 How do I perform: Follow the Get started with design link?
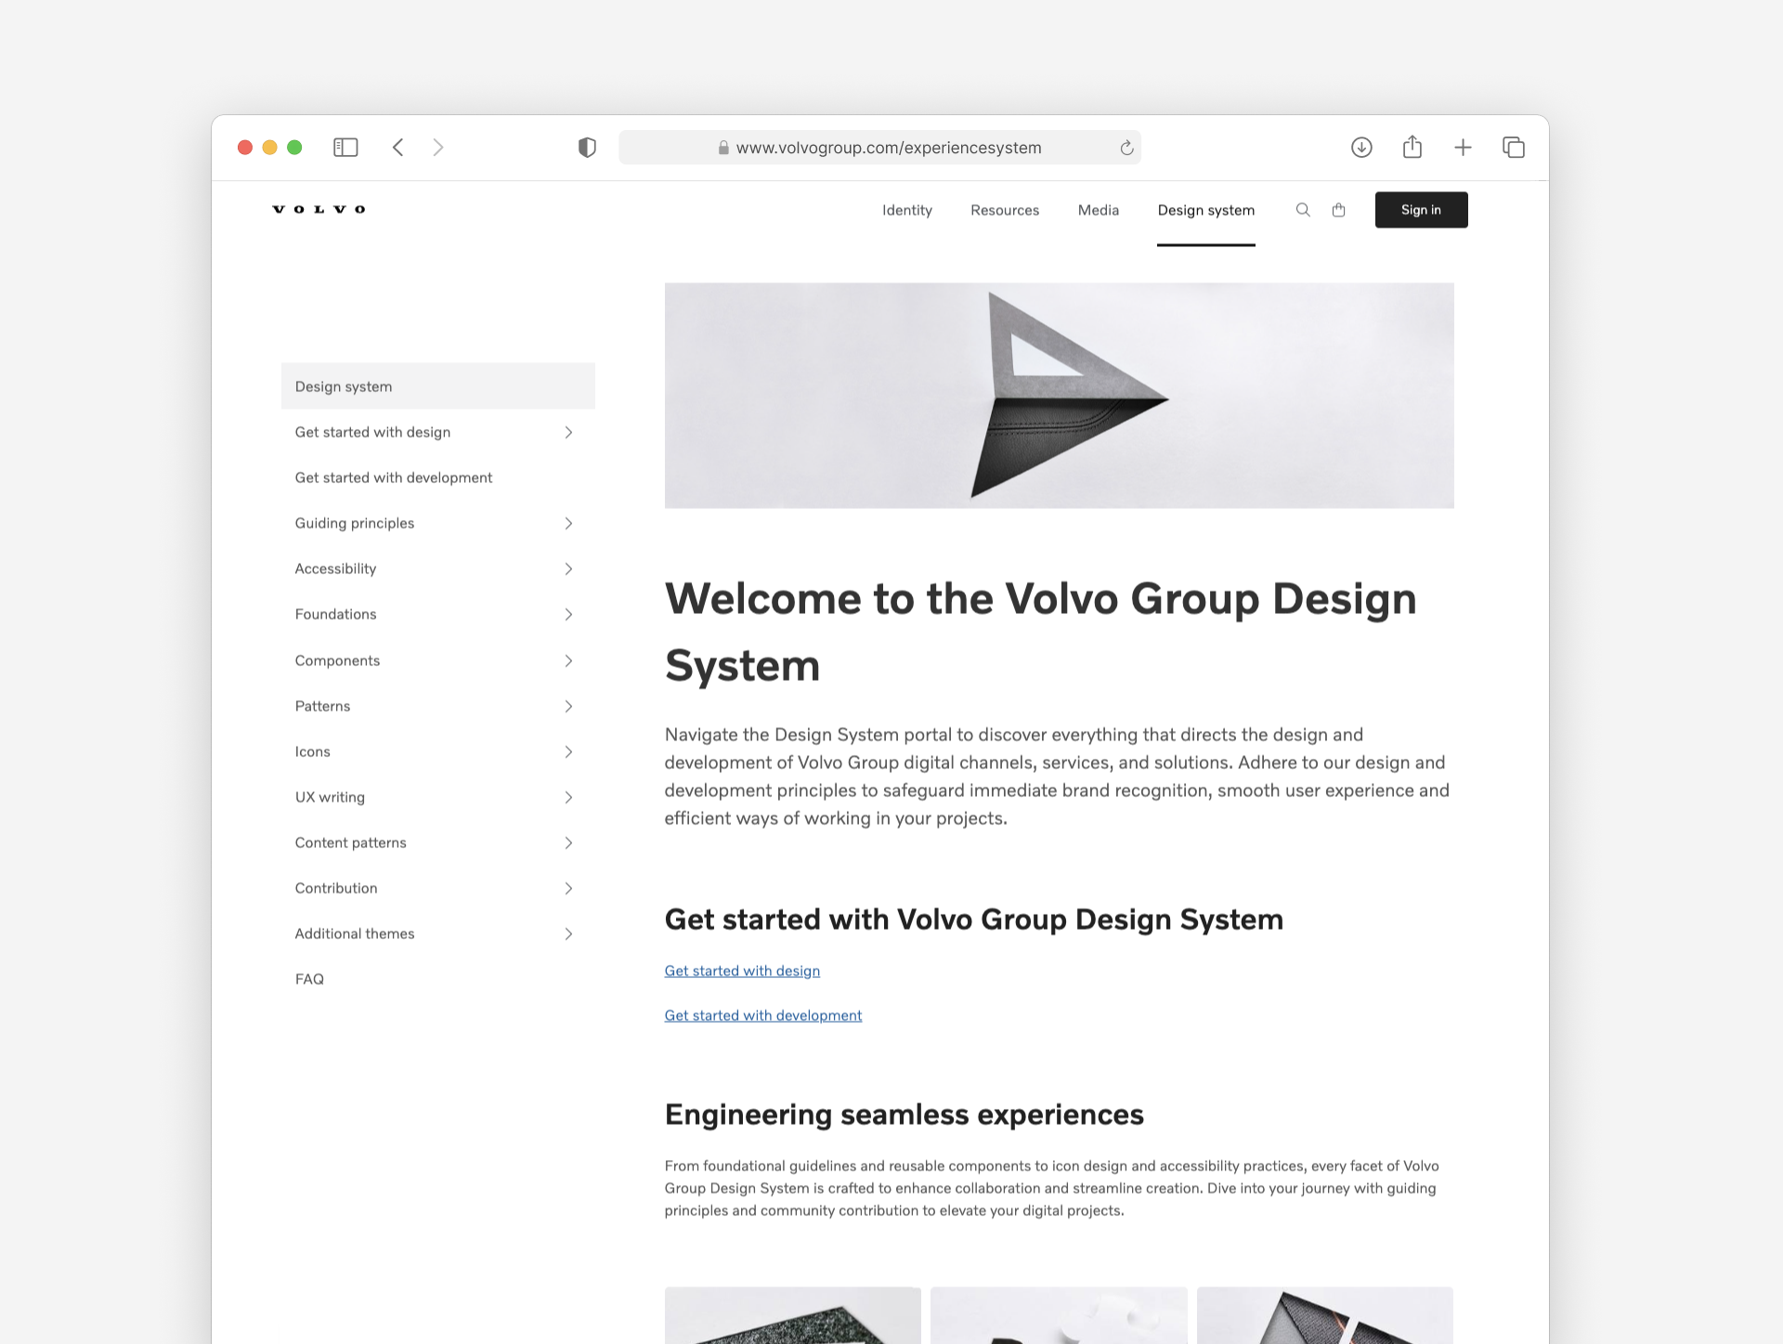tap(742, 971)
